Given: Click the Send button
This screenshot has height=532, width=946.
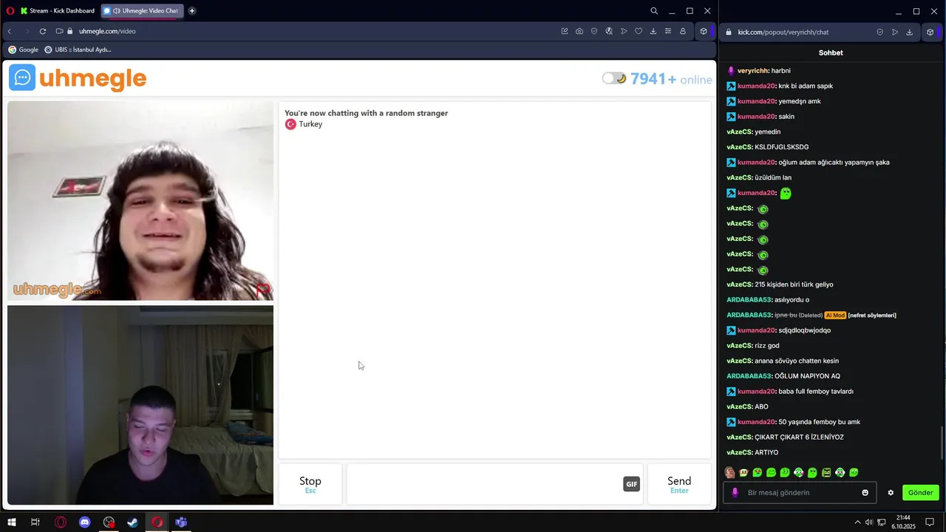Looking at the screenshot, I should click(x=679, y=484).
